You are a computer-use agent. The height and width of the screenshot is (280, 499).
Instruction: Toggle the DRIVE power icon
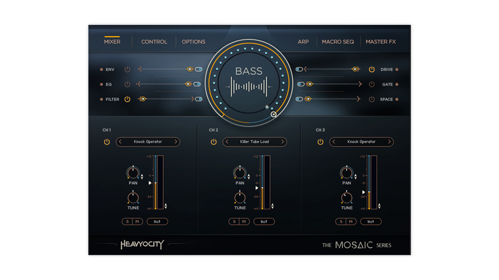click(372, 69)
